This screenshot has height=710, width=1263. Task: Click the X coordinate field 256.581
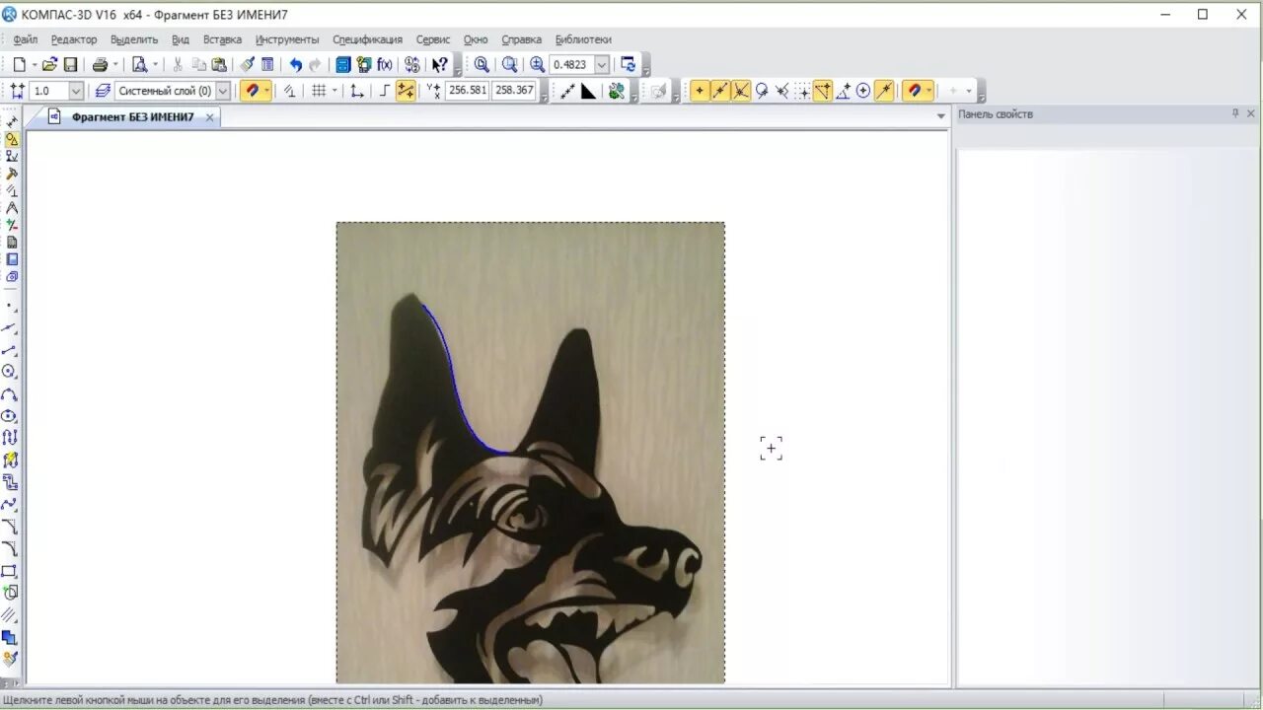(x=467, y=90)
